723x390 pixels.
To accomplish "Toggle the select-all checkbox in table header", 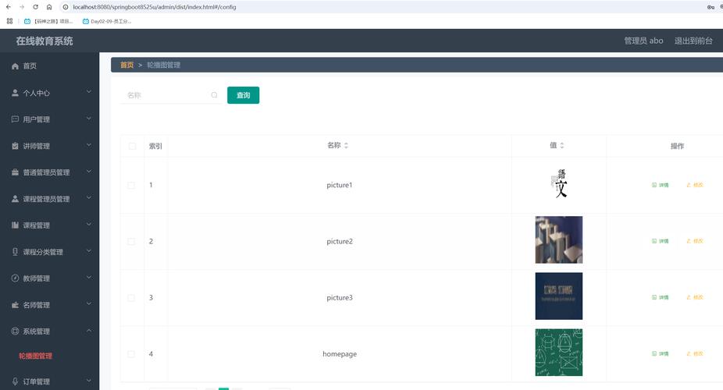I will [132, 146].
